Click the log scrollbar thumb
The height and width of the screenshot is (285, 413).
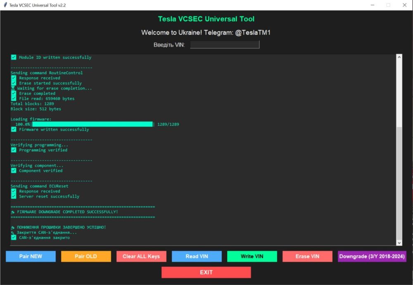click(x=399, y=184)
